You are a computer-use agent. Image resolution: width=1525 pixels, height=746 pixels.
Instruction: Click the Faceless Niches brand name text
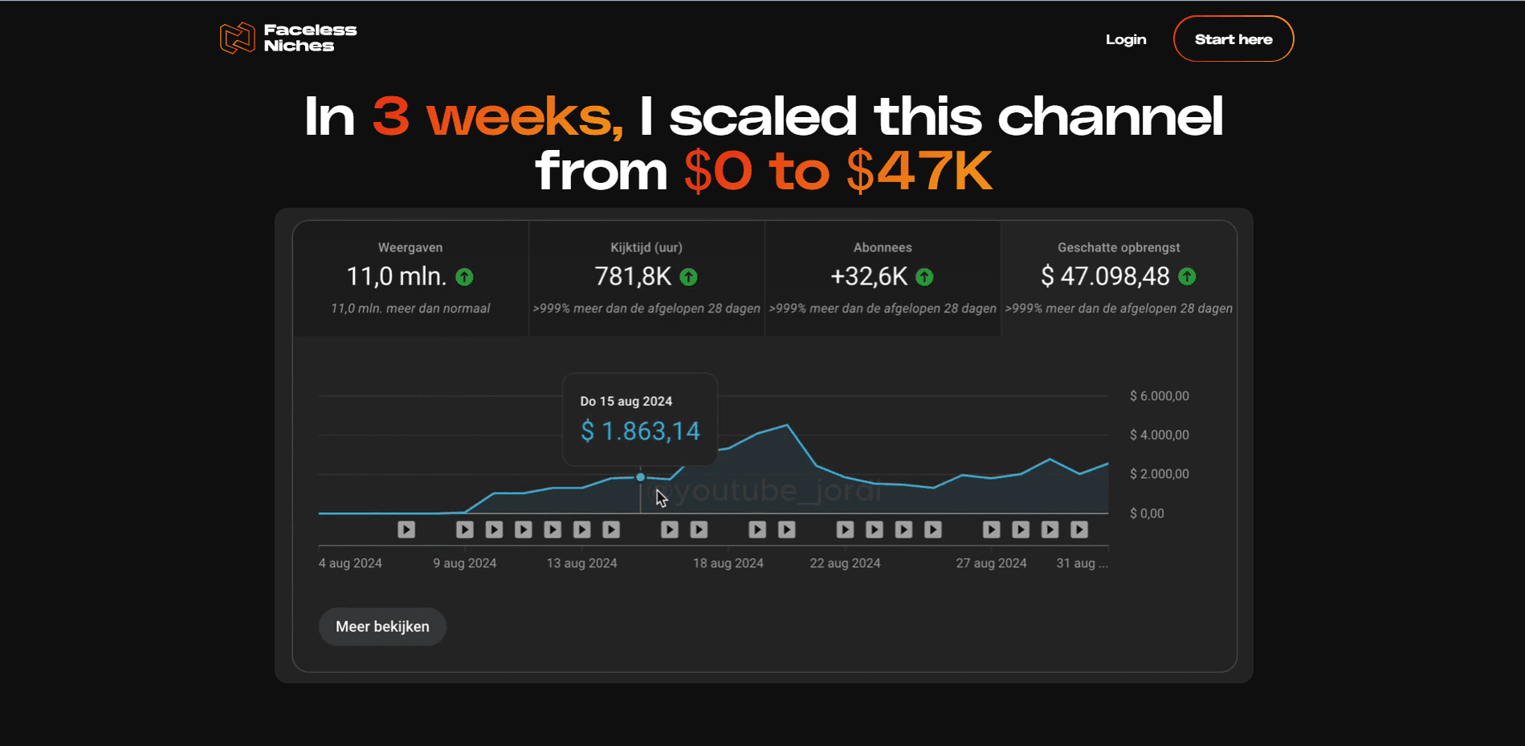310,38
